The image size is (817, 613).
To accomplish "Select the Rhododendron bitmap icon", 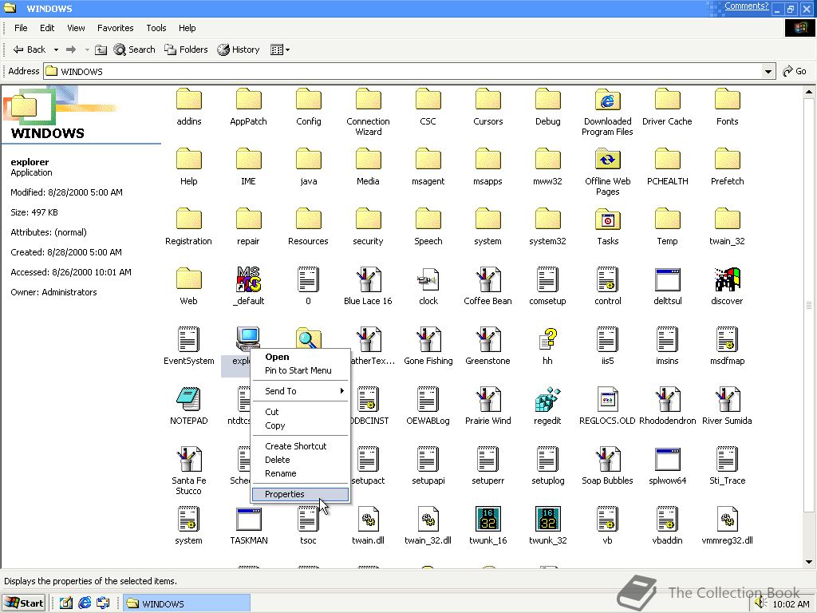I will (x=668, y=400).
